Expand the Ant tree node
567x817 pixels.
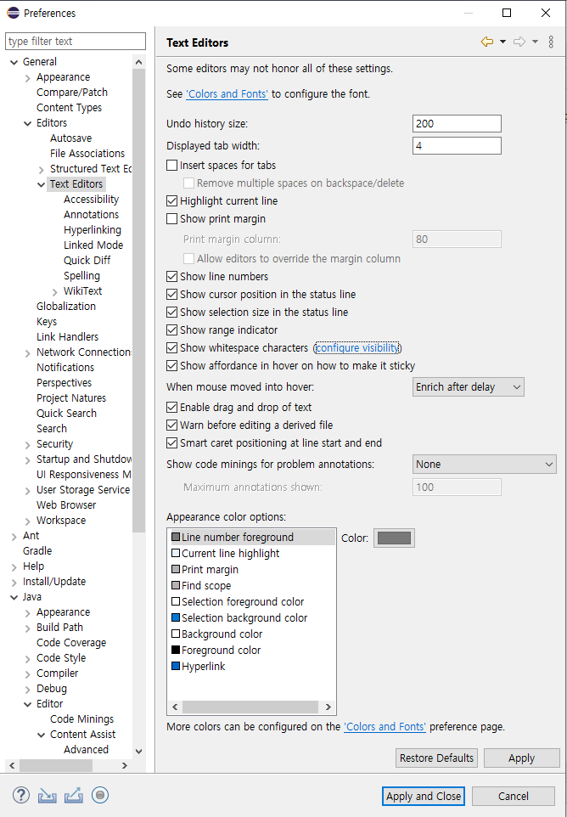click(14, 536)
